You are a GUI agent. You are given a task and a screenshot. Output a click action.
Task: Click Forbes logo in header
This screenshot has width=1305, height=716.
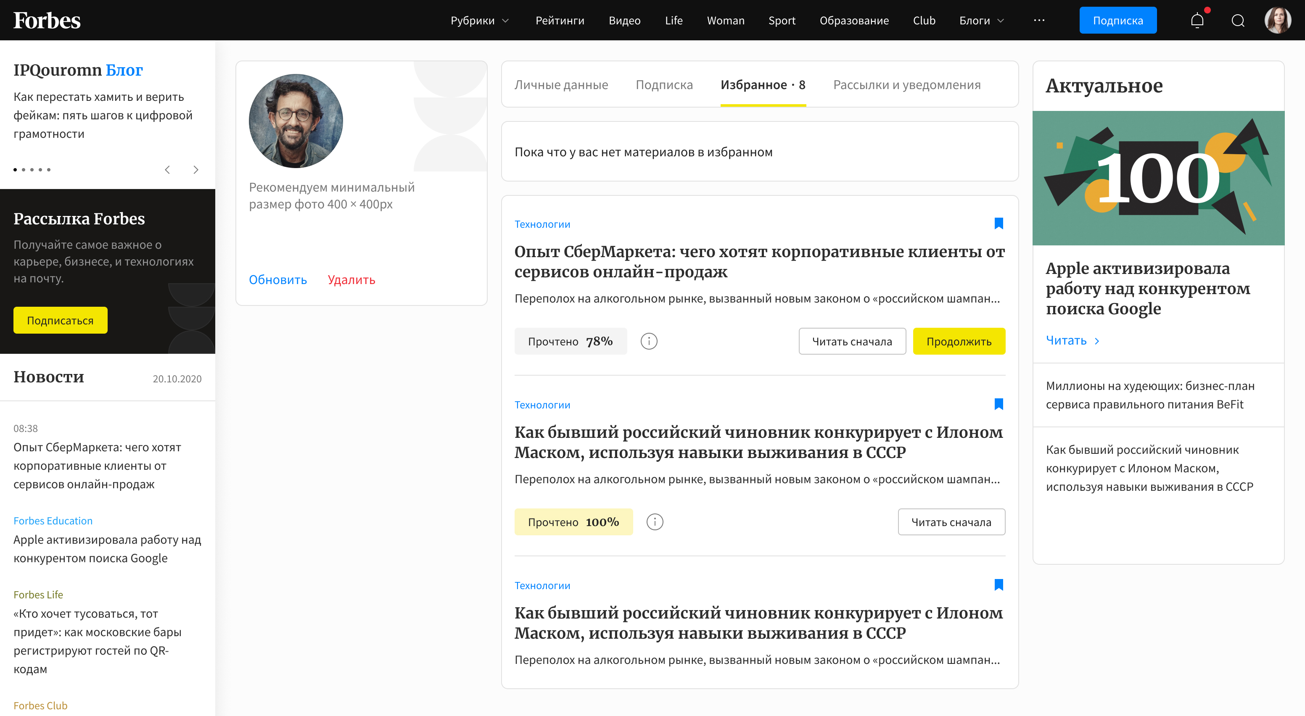click(47, 20)
